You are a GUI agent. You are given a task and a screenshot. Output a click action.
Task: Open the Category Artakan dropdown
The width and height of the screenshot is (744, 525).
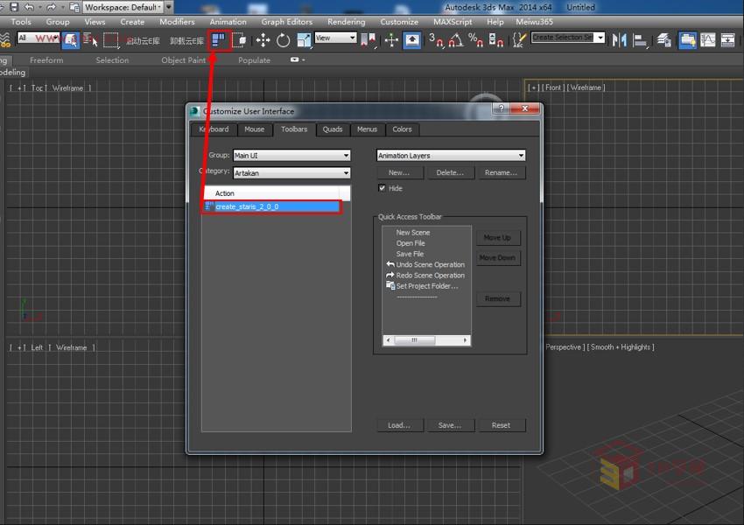tap(291, 173)
